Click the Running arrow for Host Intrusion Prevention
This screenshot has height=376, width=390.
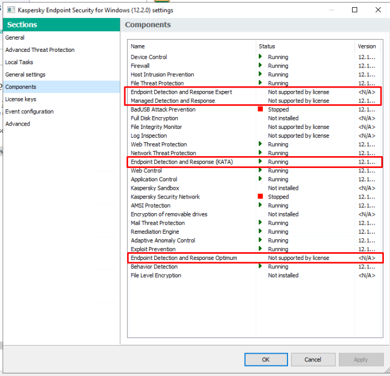260,74
